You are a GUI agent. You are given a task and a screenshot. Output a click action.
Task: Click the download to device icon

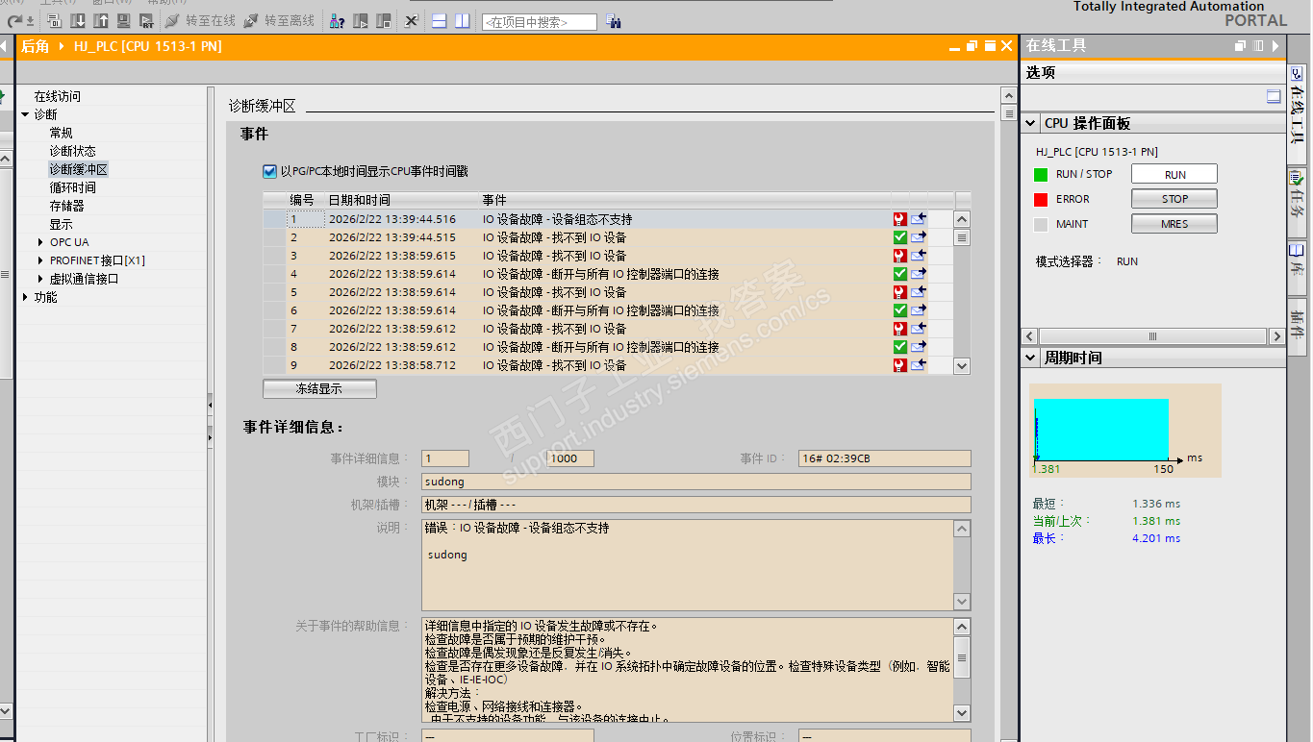pyautogui.click(x=78, y=20)
